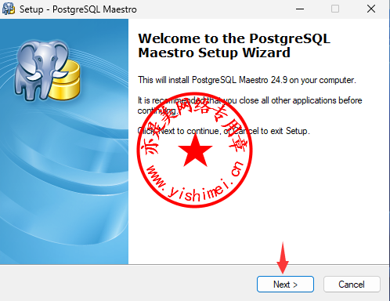The image size is (390, 301).
Task: Click the disabled maximize button
Action: pyautogui.click(x=335, y=9)
